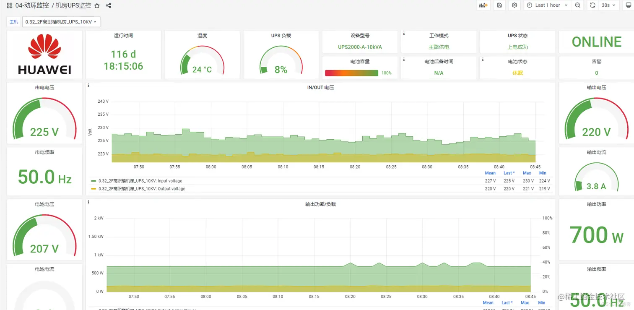Sort voltage legend by Last * column

[508, 173]
